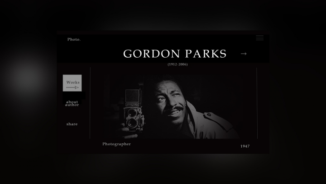This screenshot has height=184, width=326.
Task: Click the arrow next to Gordon Parks
Action: [244, 54]
